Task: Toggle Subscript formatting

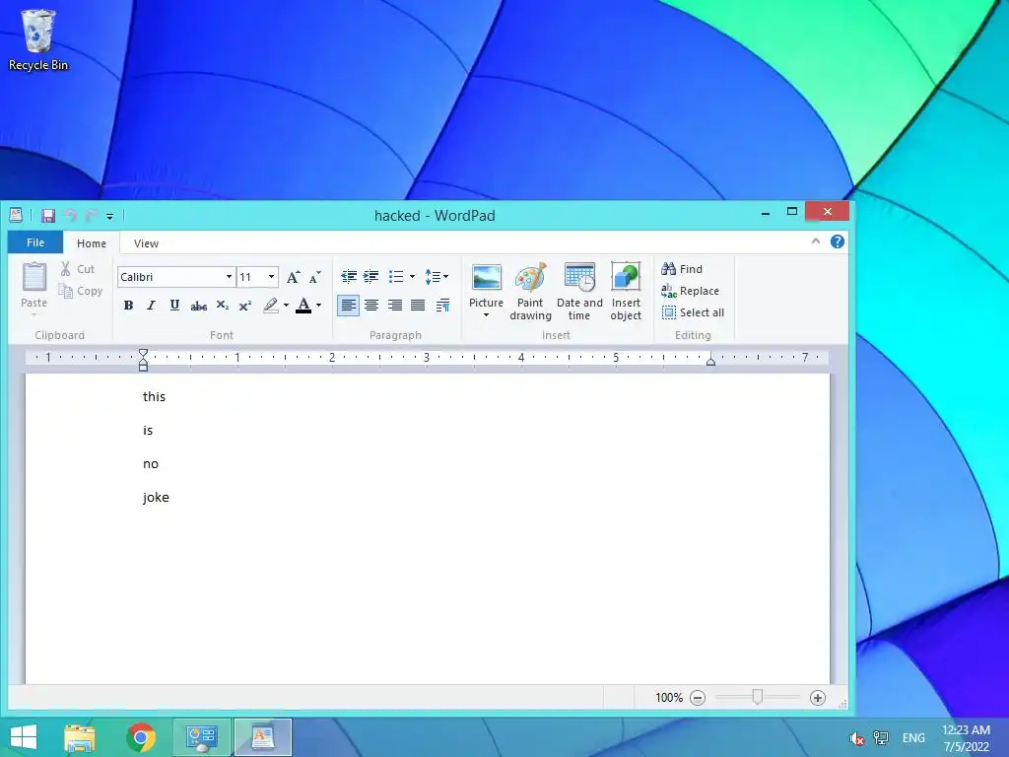Action: 223,306
